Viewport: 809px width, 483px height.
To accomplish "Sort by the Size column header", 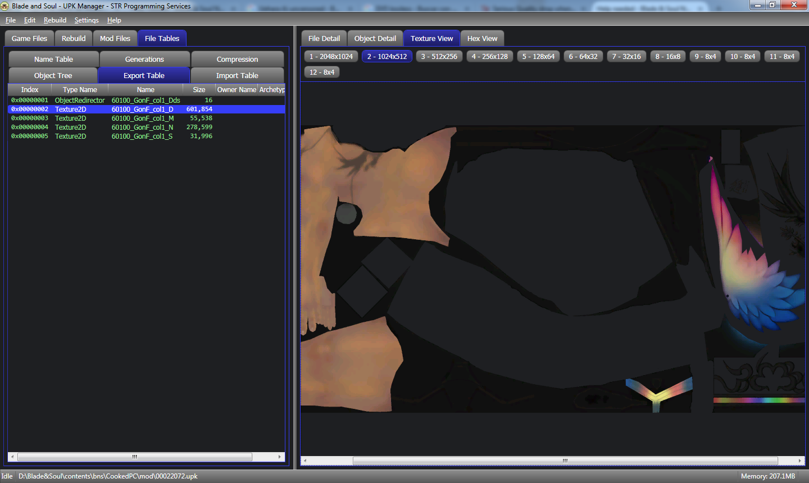I will [x=199, y=90].
